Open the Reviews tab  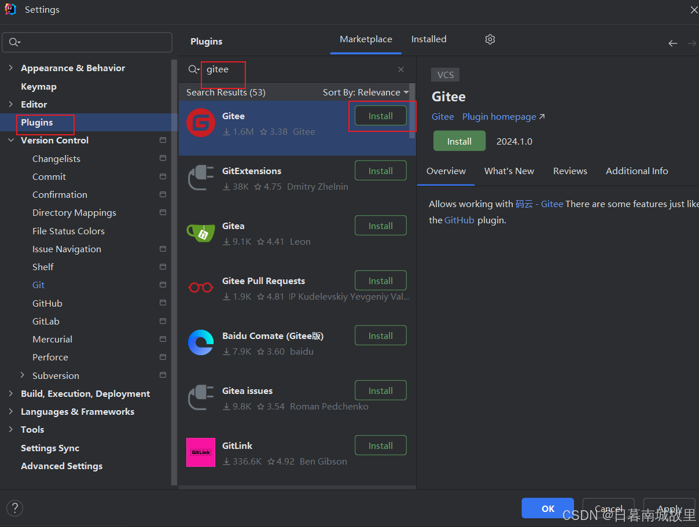tap(570, 171)
